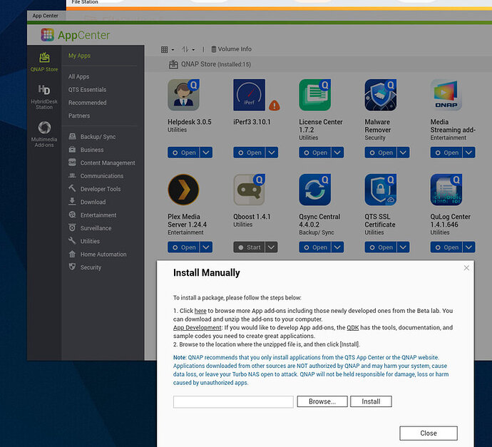Click the Developer Tools hammer icon
This screenshot has height=447, width=492.
72,188
